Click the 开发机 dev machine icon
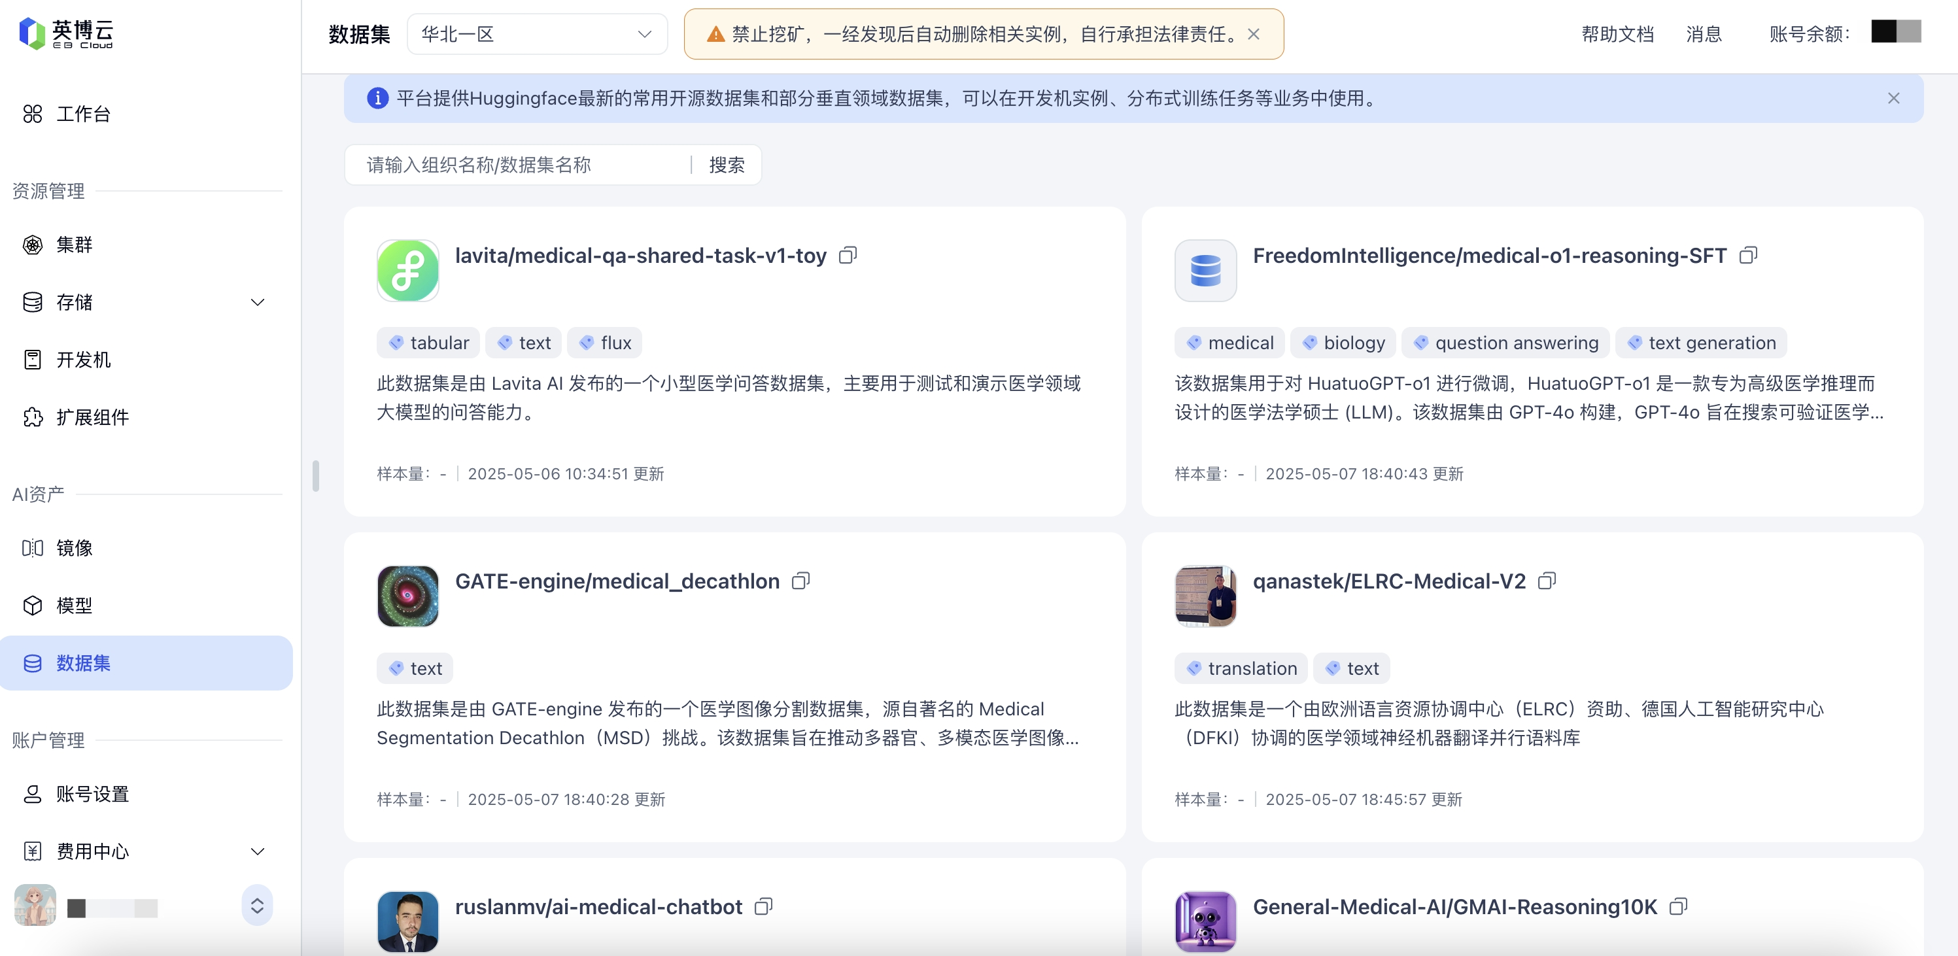 33,360
